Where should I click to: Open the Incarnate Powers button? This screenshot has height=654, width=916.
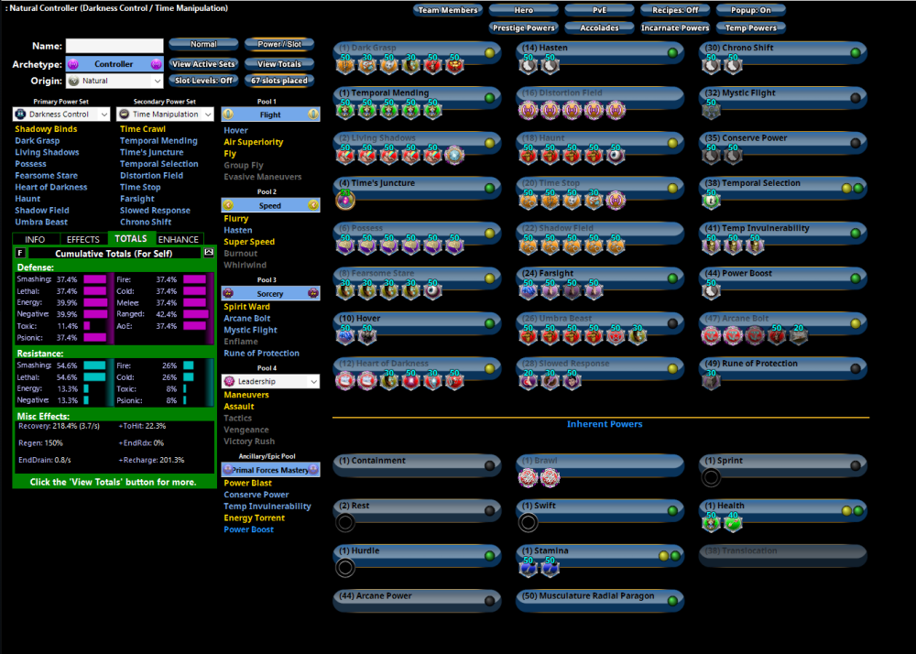point(675,27)
